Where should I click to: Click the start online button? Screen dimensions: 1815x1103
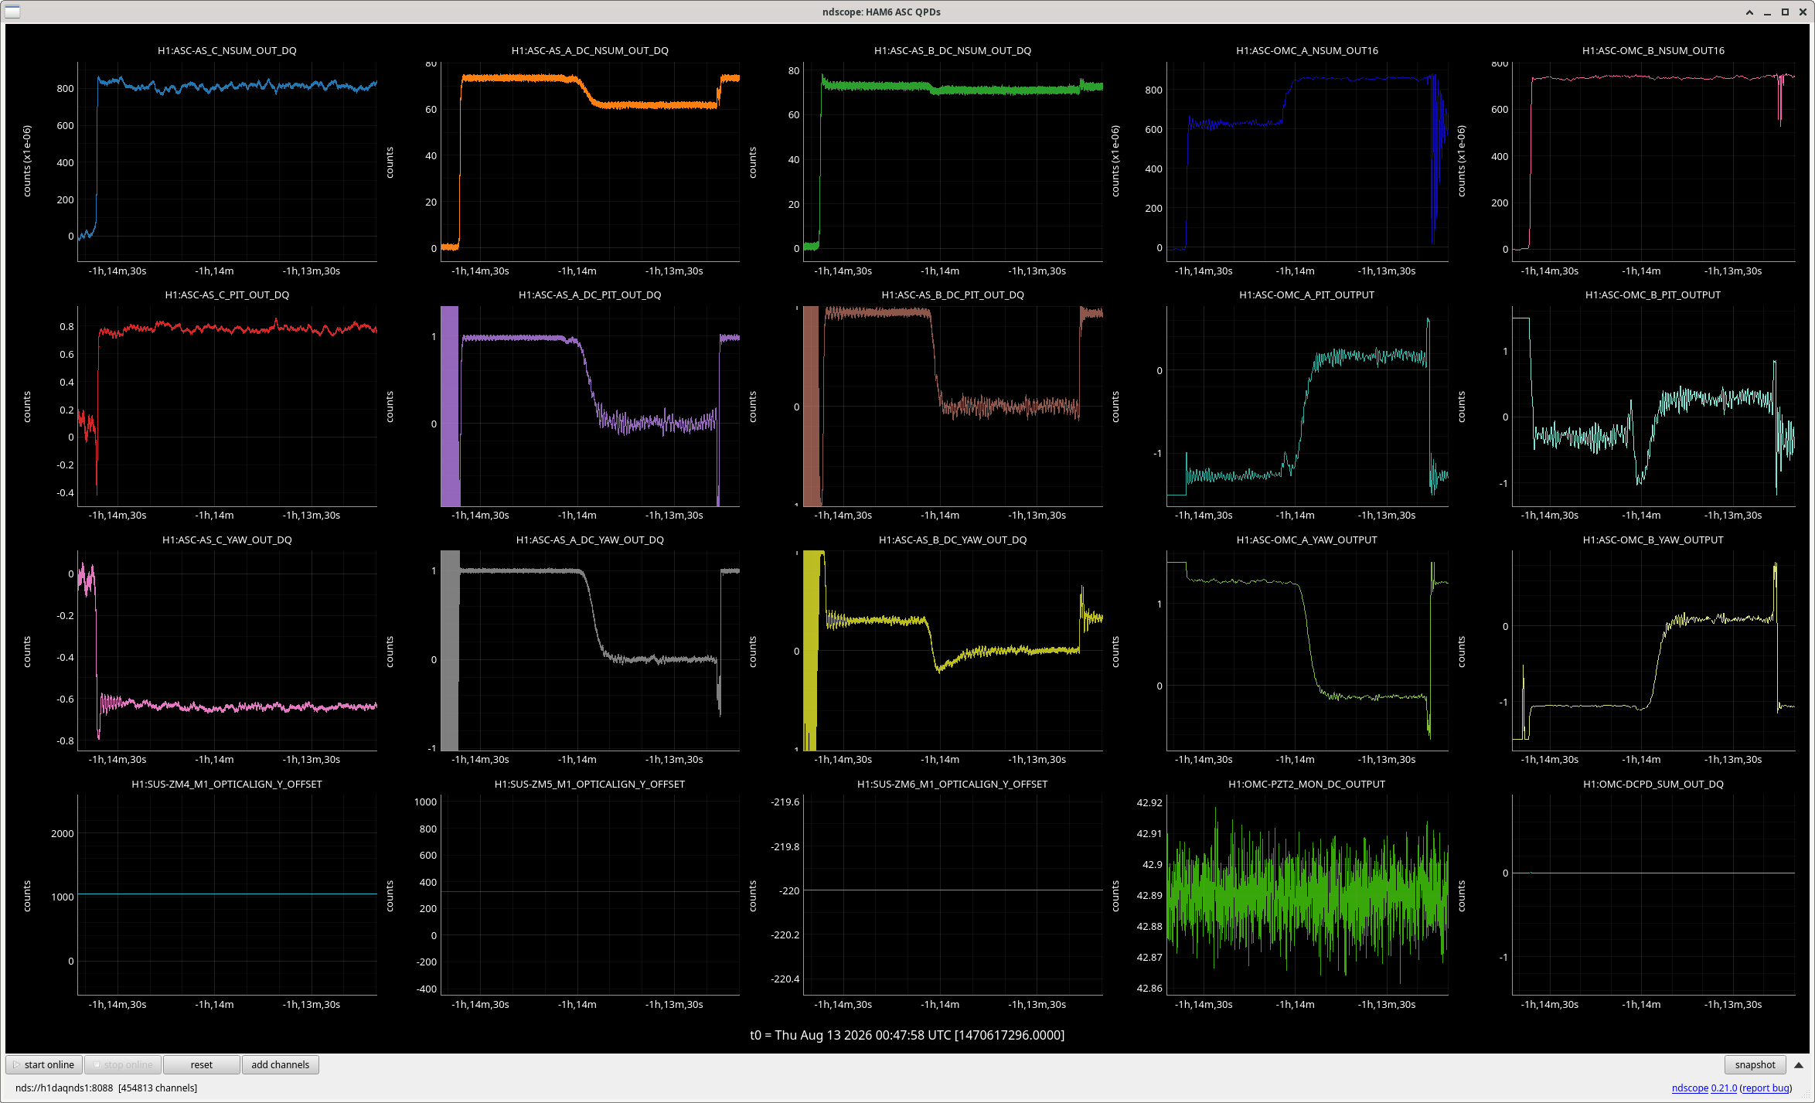coord(45,1064)
